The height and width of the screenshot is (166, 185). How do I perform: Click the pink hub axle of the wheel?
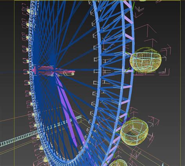(x=53, y=71)
